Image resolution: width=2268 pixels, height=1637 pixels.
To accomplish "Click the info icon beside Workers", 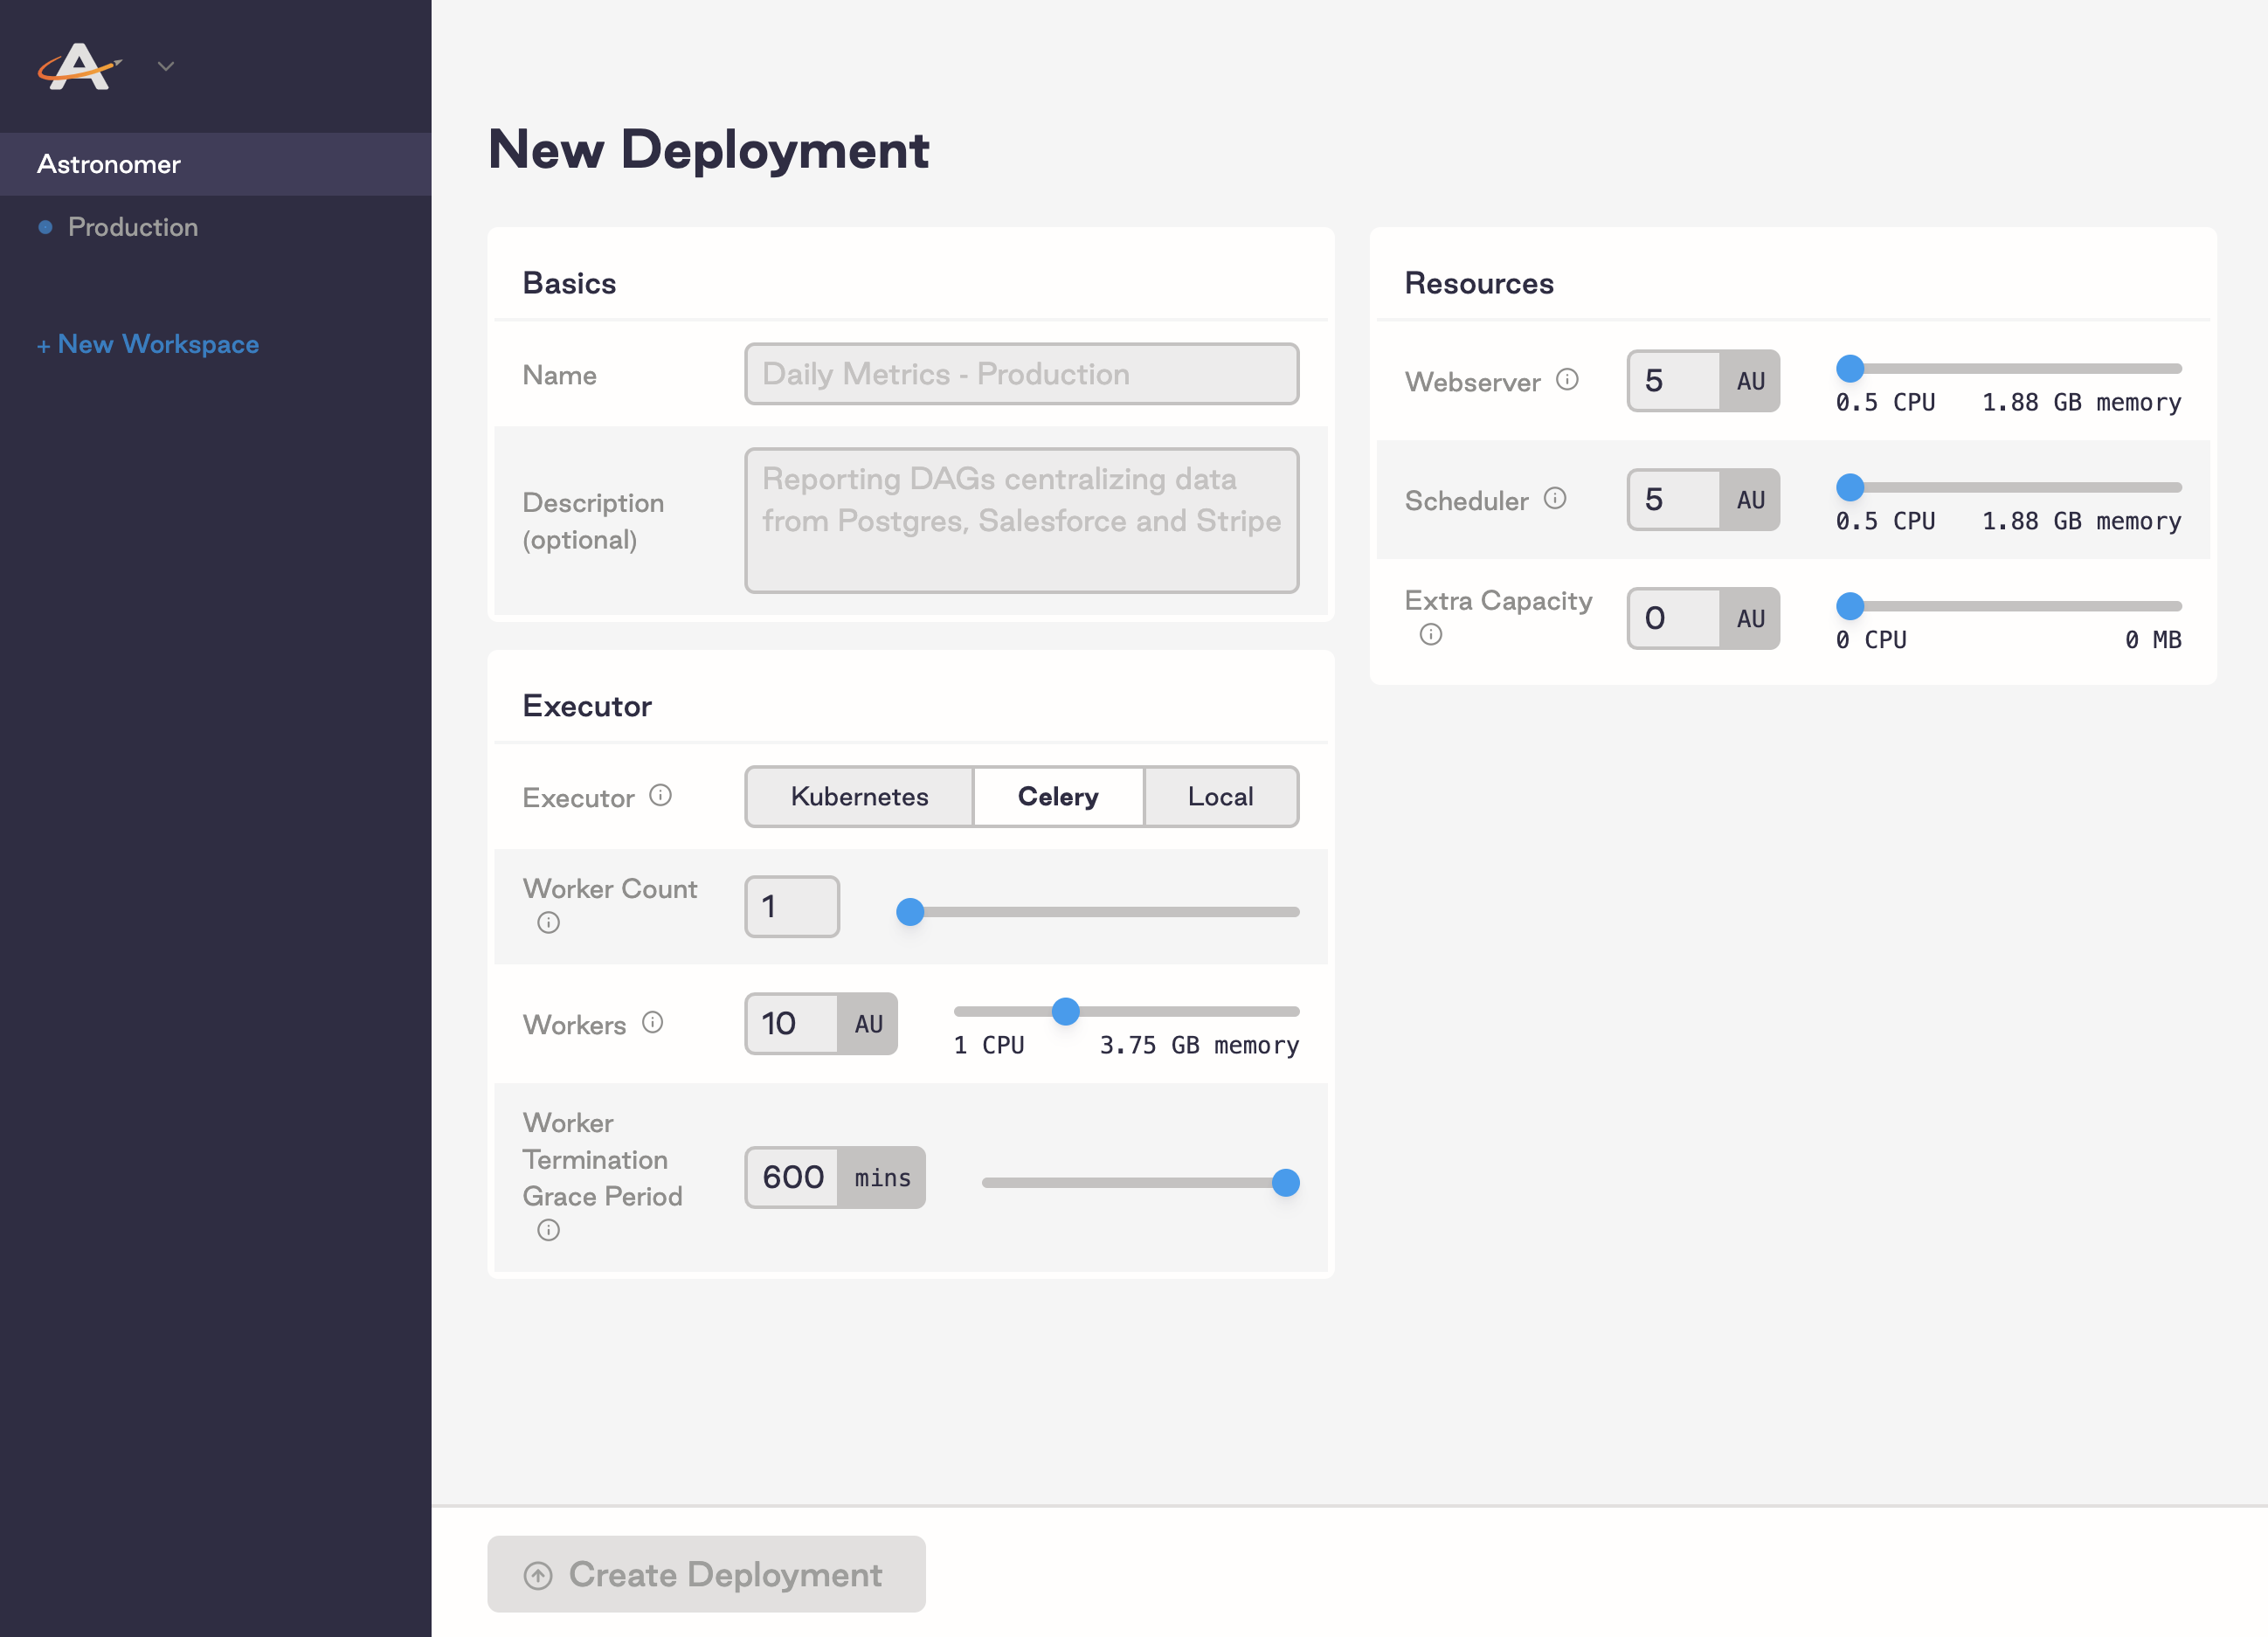I will pos(652,1023).
